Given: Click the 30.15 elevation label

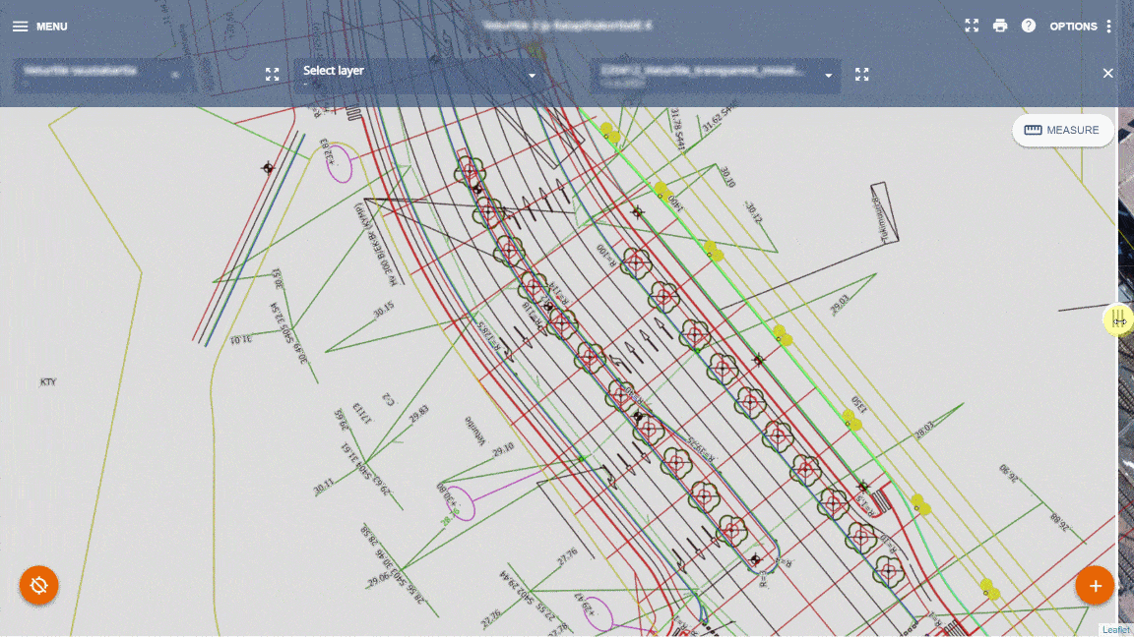Looking at the screenshot, I should point(383,310).
